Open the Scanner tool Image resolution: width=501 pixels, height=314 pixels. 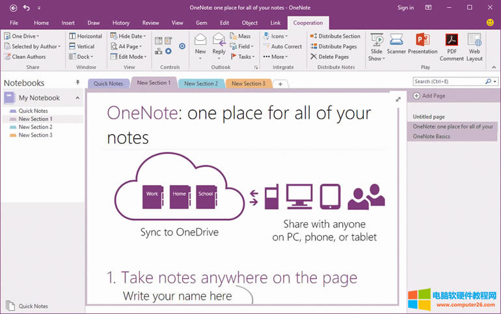point(396,40)
